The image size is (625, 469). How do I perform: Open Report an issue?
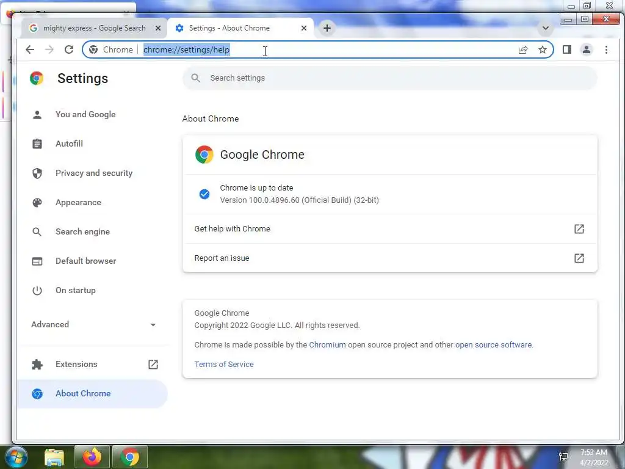tap(390, 258)
